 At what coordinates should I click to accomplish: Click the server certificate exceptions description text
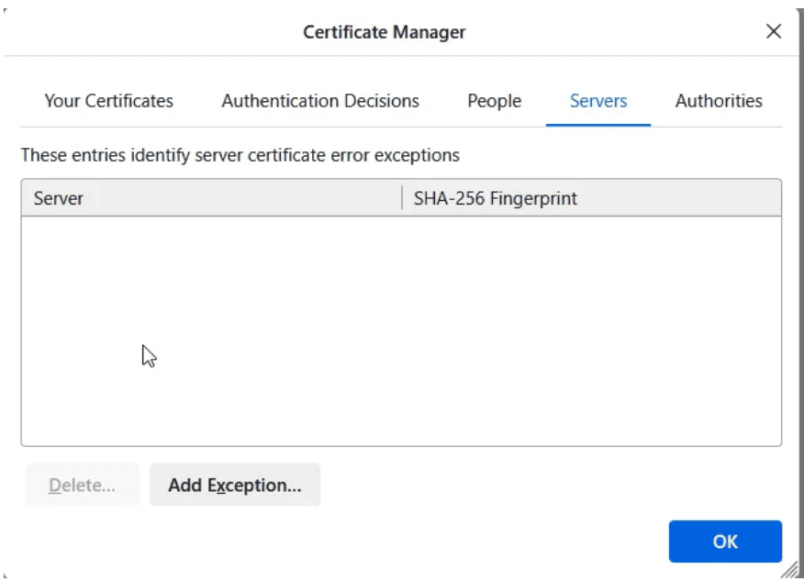[240, 155]
